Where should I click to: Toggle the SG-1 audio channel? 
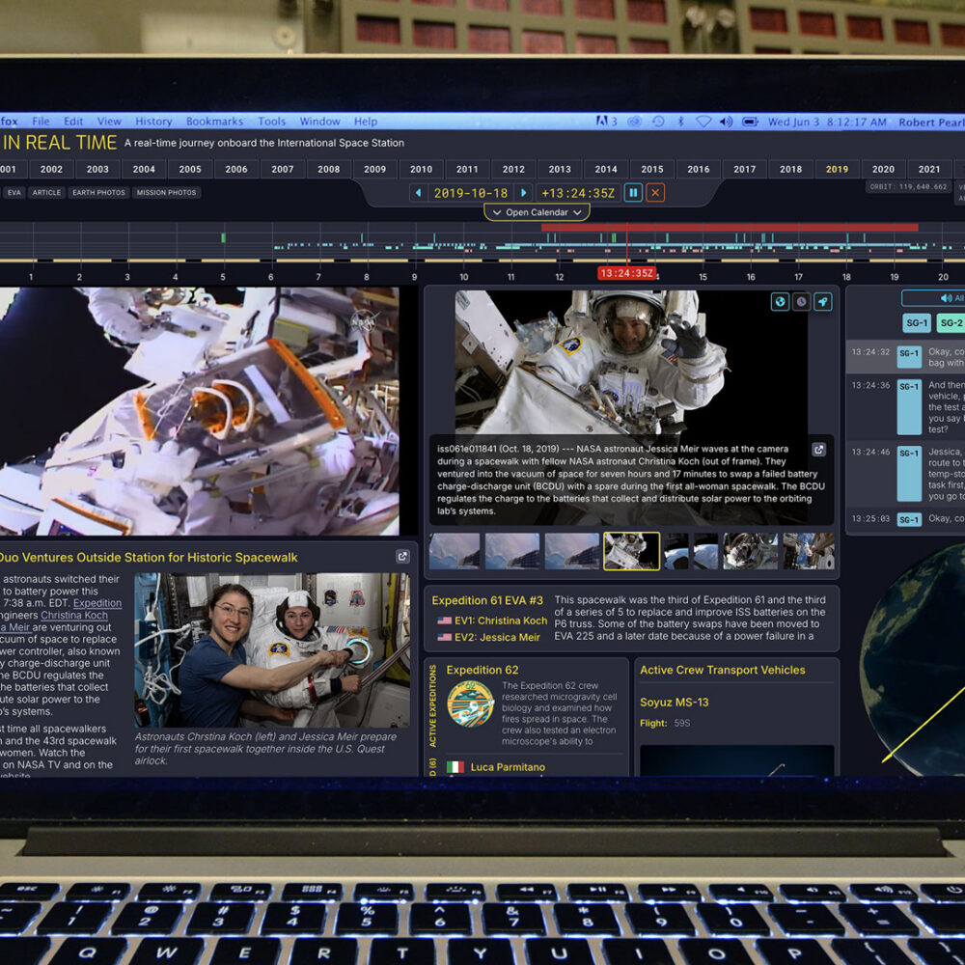[x=916, y=323]
